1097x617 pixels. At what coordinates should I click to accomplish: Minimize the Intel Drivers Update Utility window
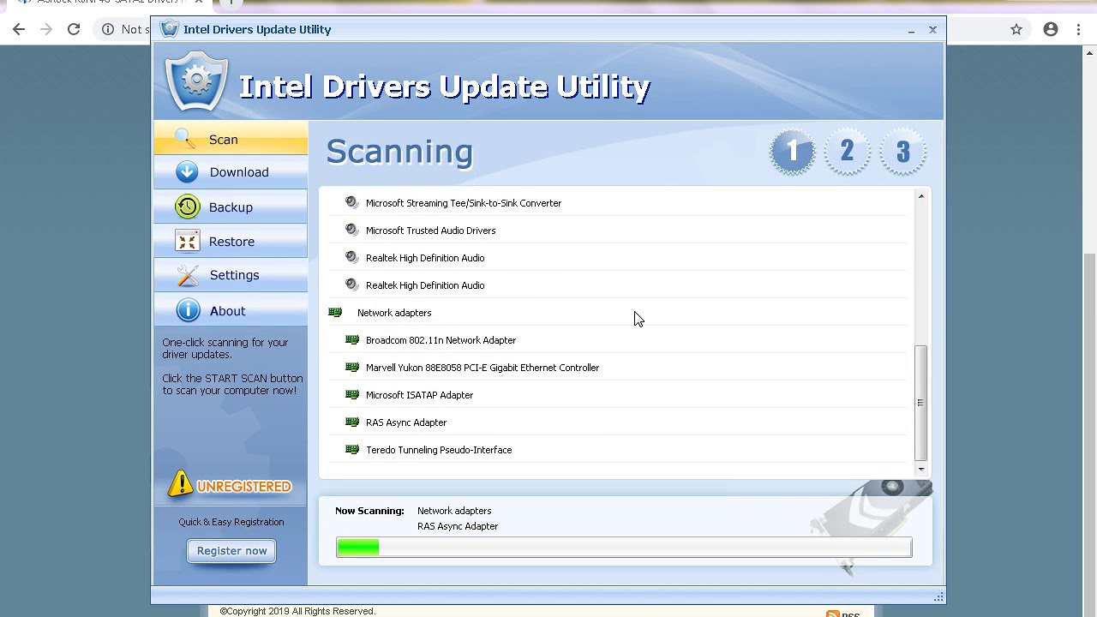911,30
